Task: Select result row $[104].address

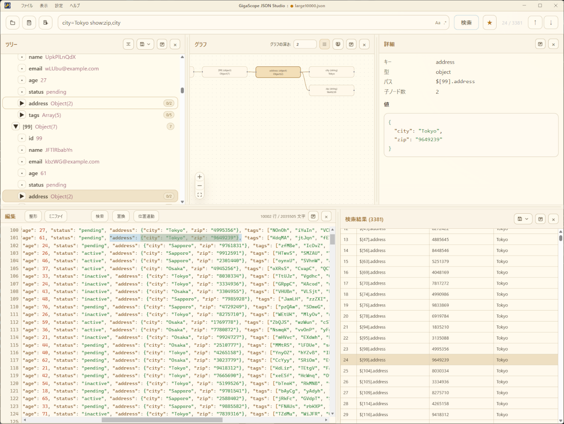Action: (x=449, y=371)
